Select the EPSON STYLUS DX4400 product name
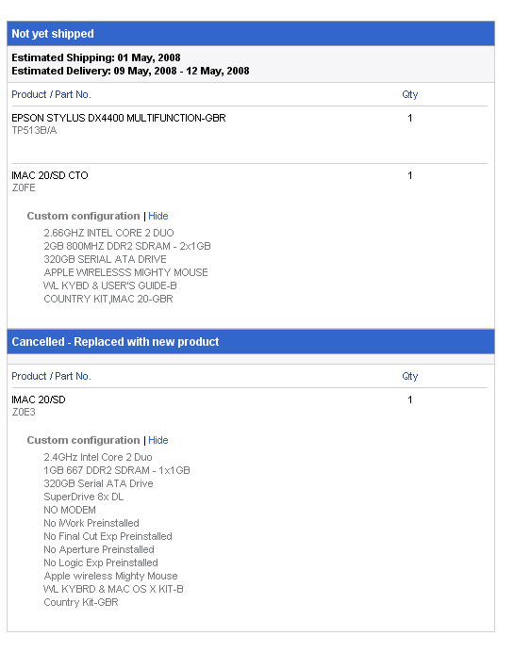Image resolution: width=514 pixels, height=652 pixels. point(119,118)
